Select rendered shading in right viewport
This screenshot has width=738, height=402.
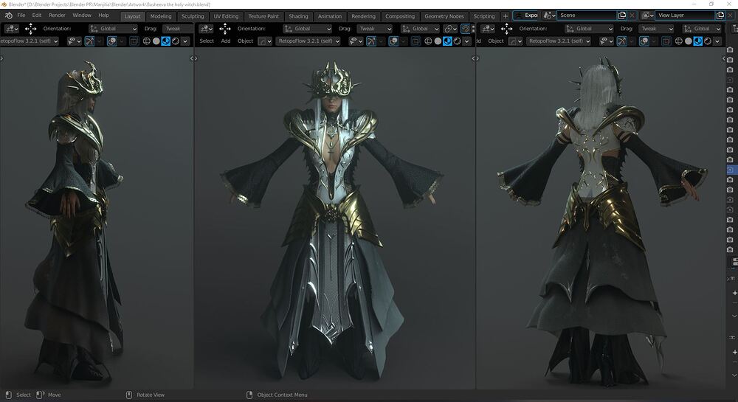coord(708,41)
